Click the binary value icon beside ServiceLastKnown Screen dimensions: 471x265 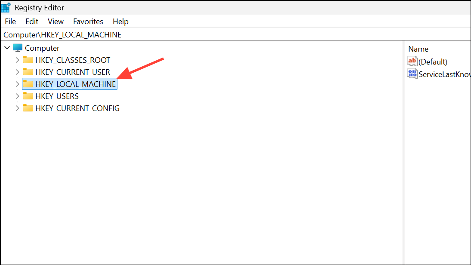tap(412, 74)
